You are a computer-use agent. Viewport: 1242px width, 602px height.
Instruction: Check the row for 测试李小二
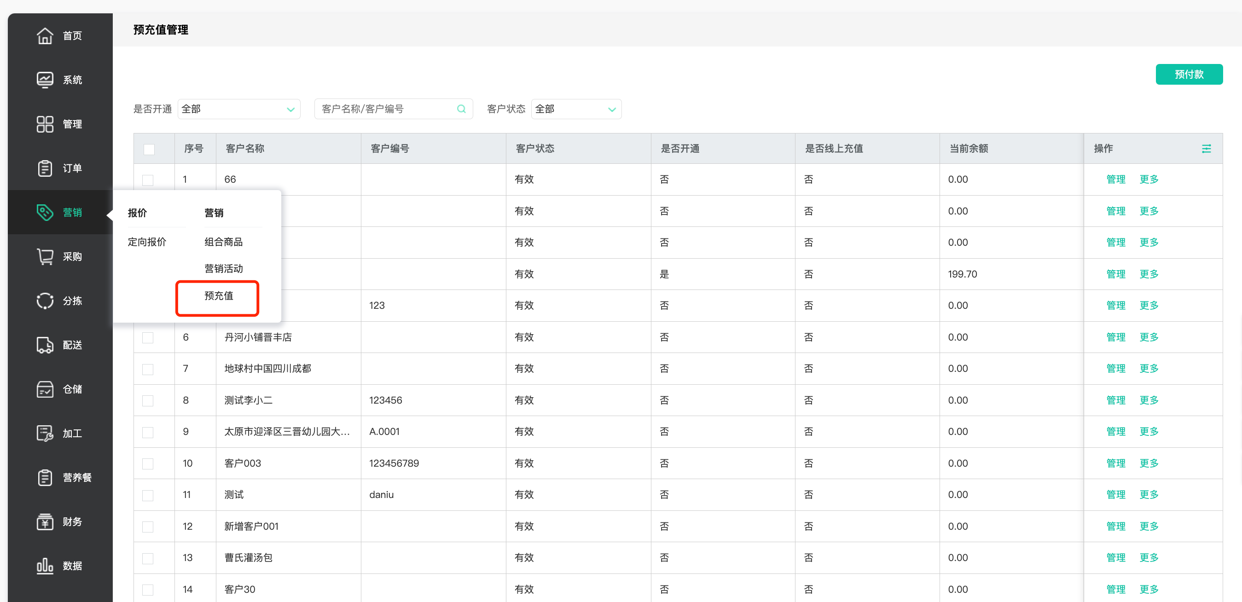pyautogui.click(x=147, y=400)
